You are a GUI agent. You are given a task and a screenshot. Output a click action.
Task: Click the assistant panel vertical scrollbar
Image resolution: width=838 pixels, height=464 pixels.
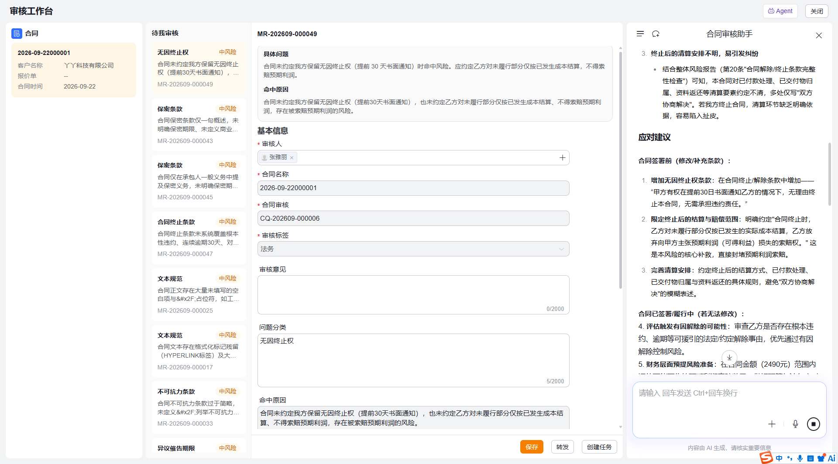pos(829,174)
